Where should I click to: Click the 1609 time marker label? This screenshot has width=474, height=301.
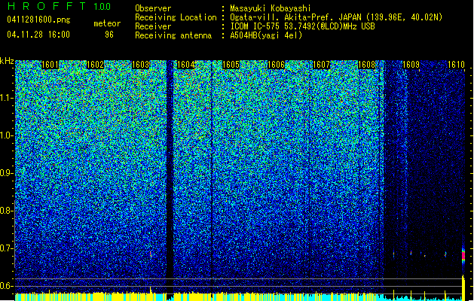[411, 65]
